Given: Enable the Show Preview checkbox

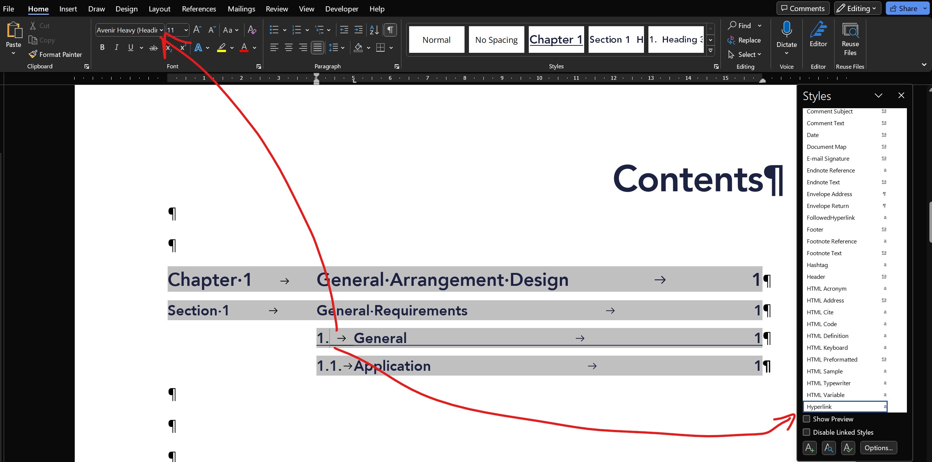Looking at the screenshot, I should click(807, 419).
